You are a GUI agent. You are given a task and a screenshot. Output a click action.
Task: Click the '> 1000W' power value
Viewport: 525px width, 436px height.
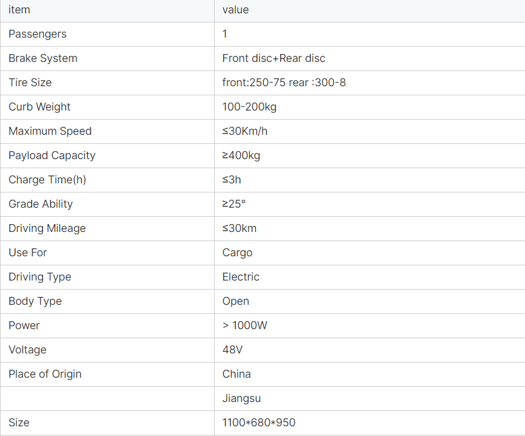point(244,325)
